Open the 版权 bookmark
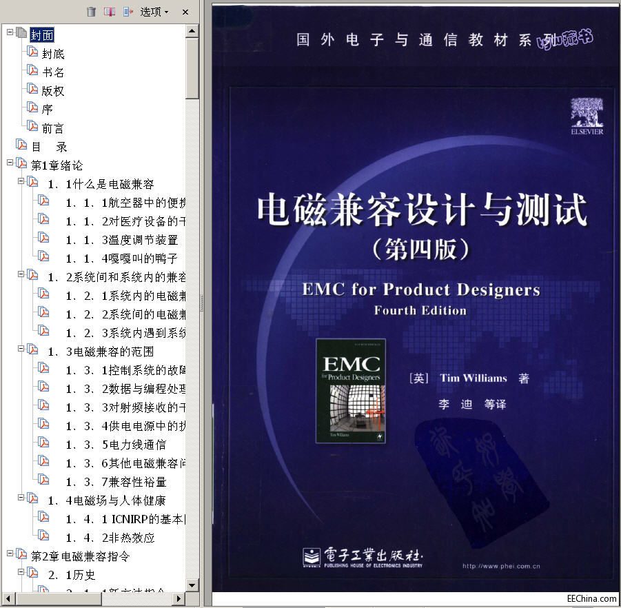 (x=53, y=91)
